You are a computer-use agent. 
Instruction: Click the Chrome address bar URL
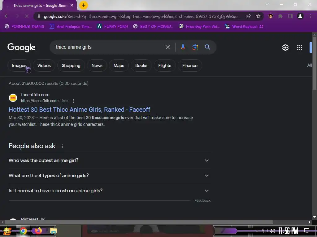click(142, 16)
